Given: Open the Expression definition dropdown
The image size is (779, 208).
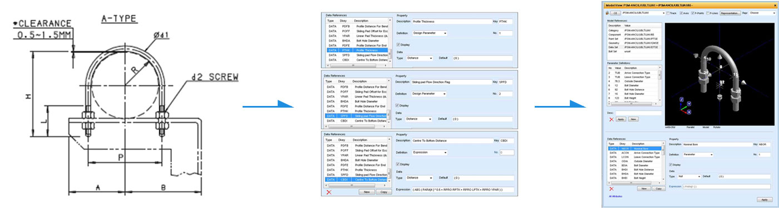Looking at the screenshot, I should pyautogui.click(x=430, y=153).
